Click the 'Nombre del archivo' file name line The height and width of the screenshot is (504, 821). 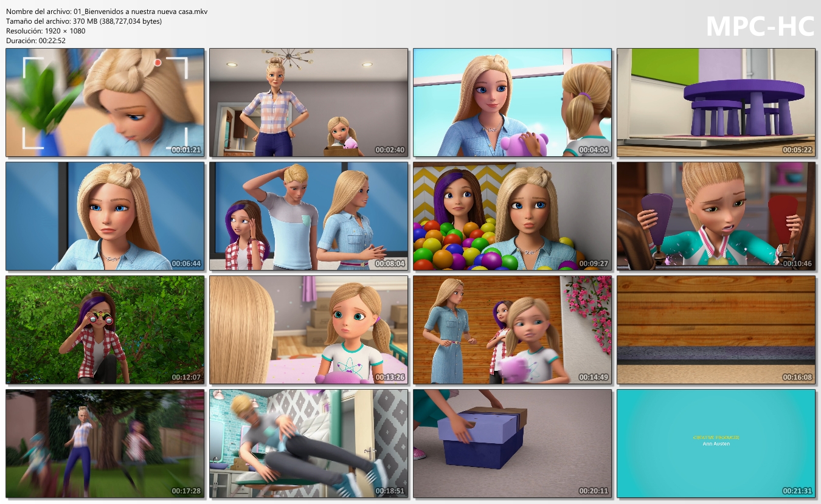[107, 12]
